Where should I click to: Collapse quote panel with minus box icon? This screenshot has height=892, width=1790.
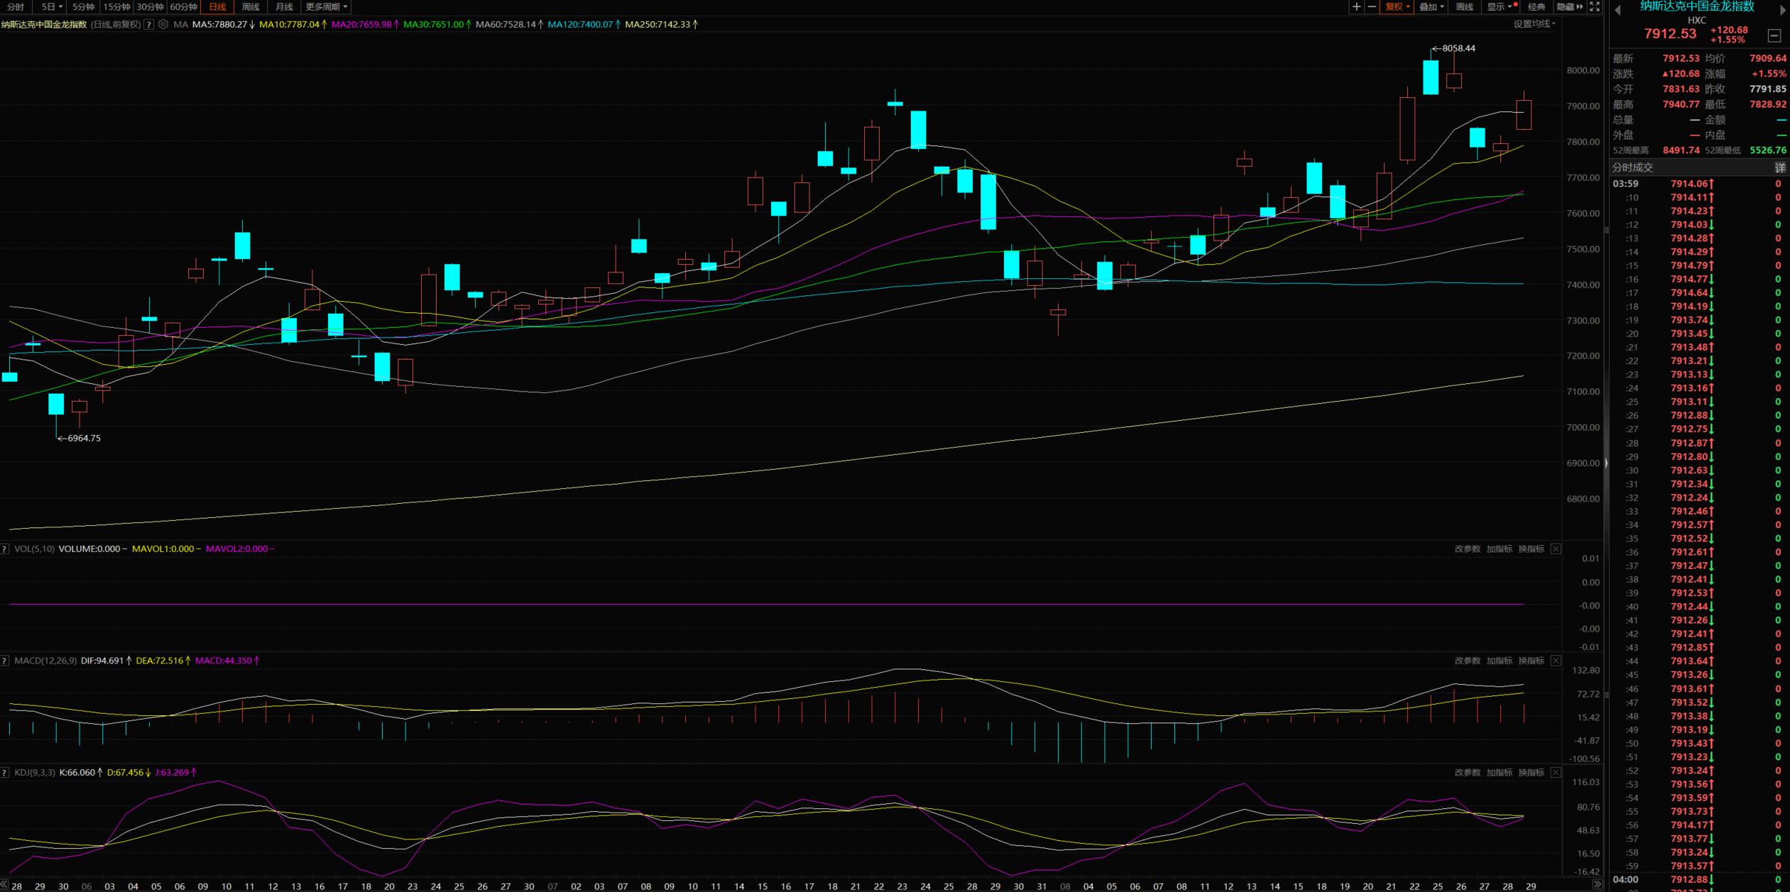1774,35
